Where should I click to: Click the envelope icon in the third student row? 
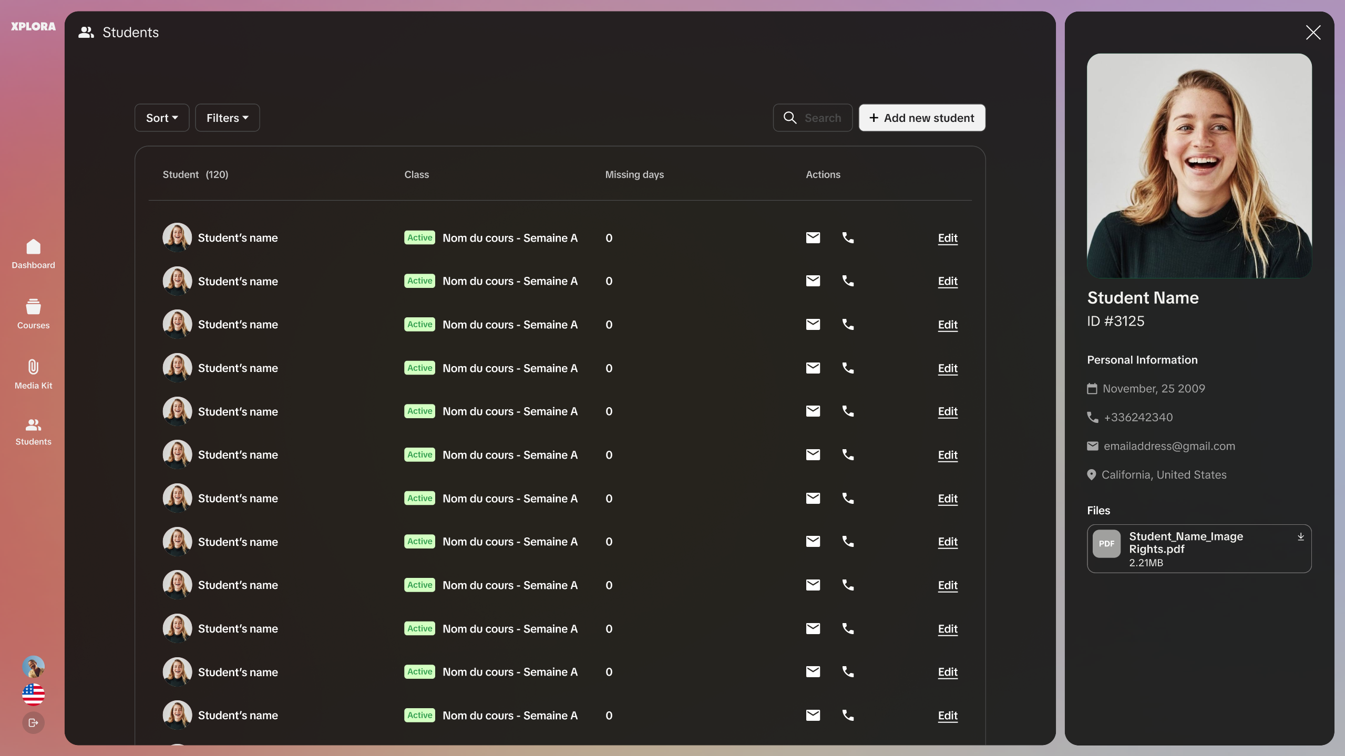tap(813, 324)
